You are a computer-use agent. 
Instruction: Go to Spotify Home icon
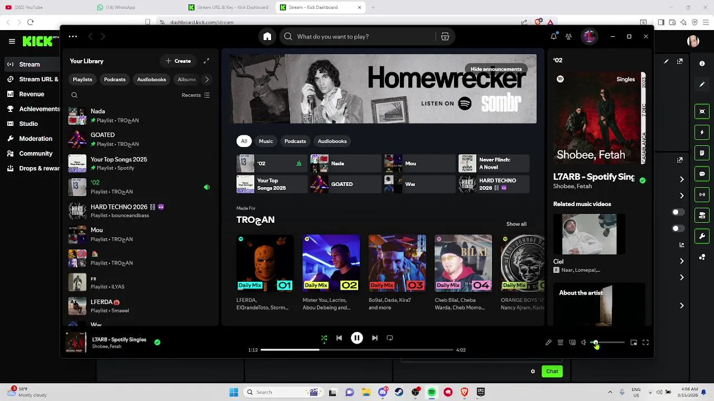coord(267,37)
